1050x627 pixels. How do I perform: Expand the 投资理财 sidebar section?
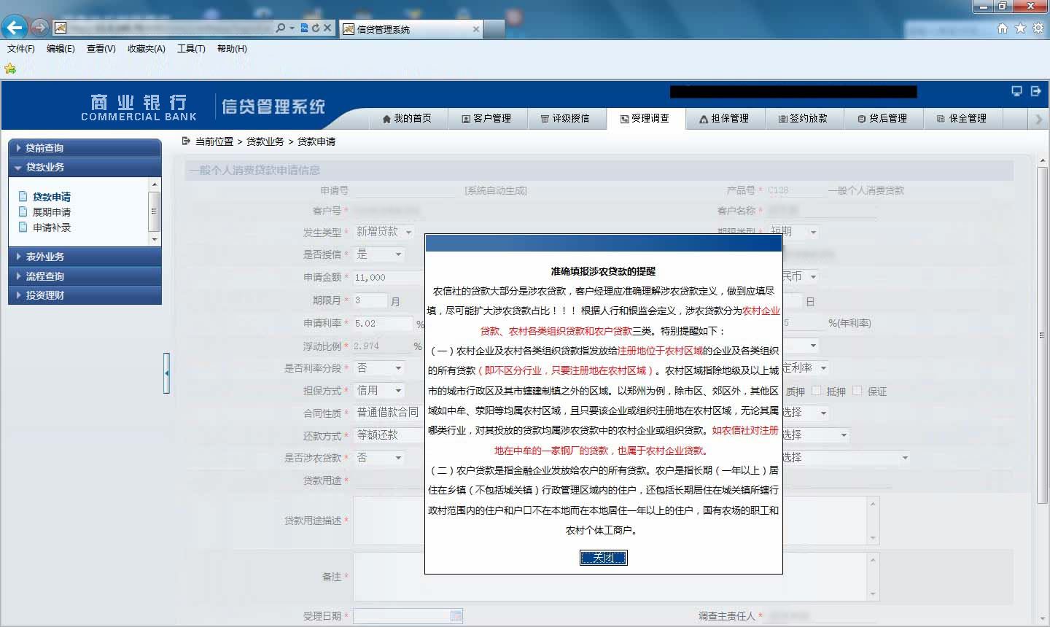tap(85, 295)
